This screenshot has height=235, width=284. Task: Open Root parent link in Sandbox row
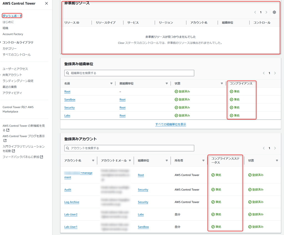click(x=122, y=99)
